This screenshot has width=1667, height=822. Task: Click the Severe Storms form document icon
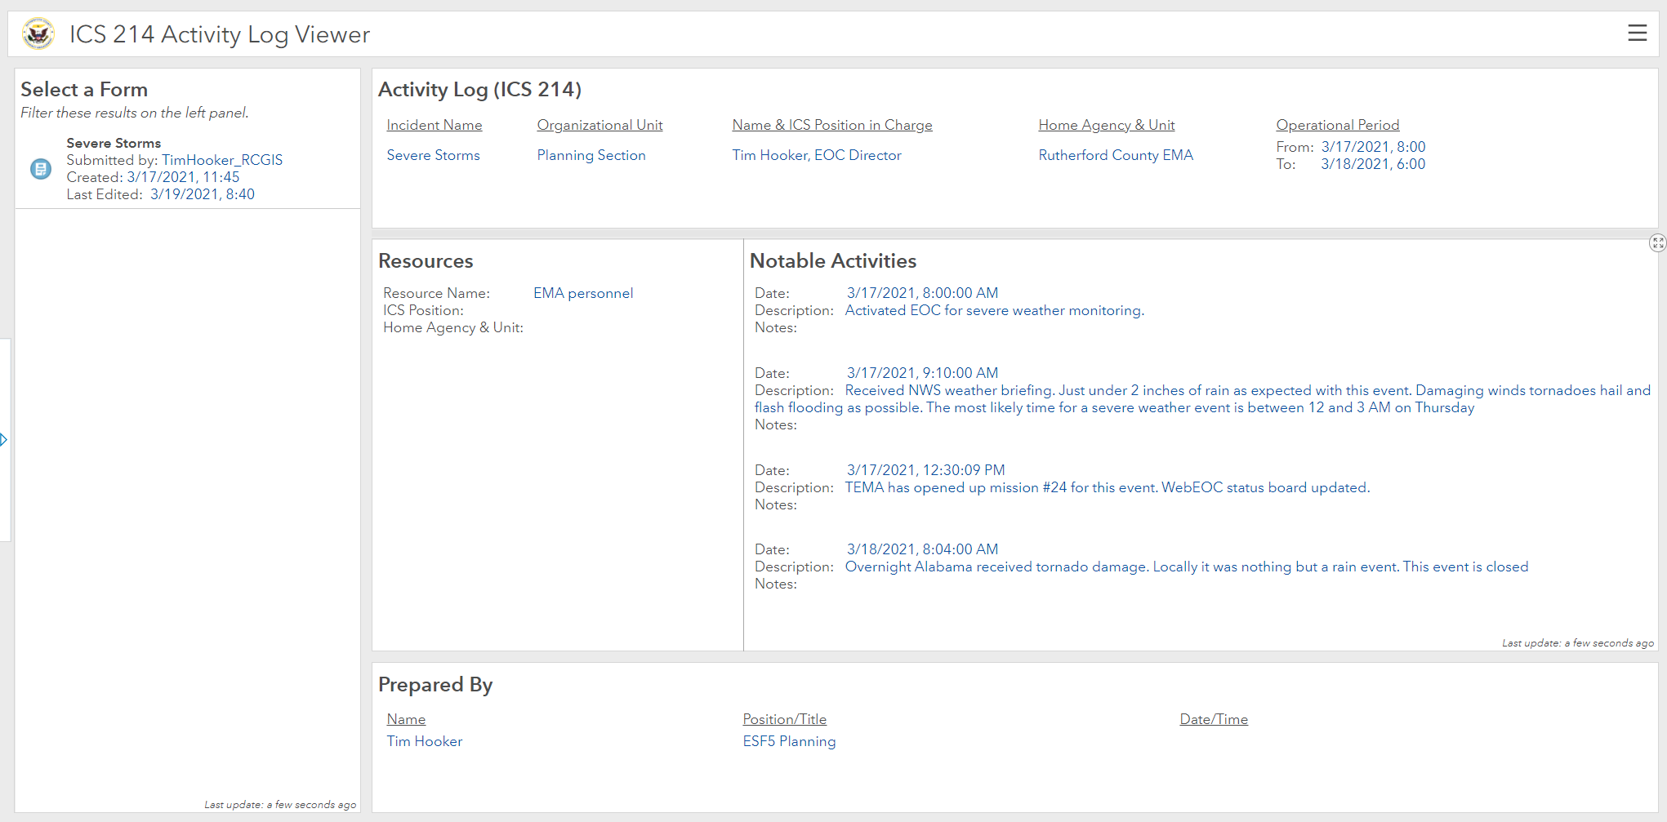pyautogui.click(x=41, y=169)
